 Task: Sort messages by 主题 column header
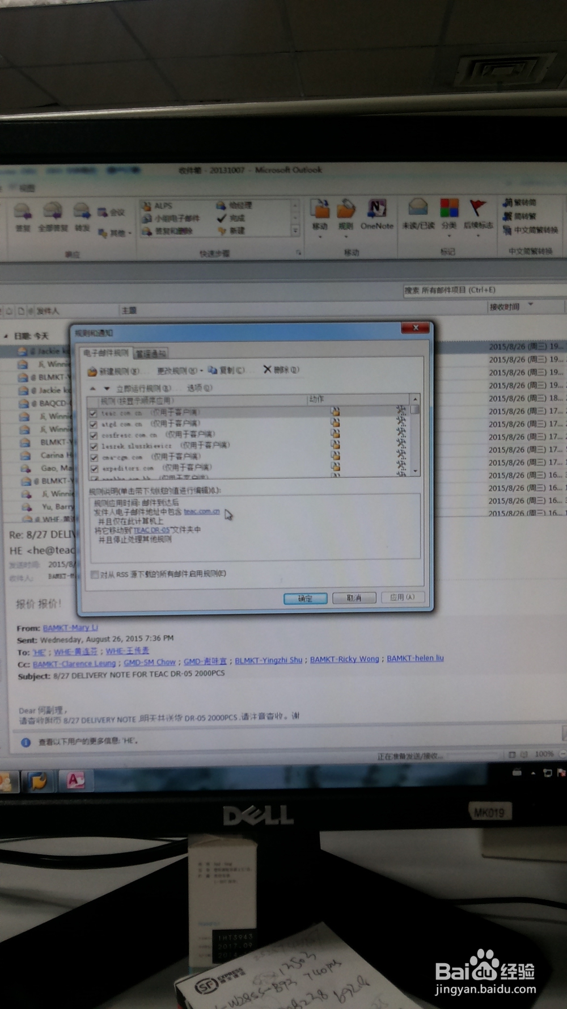[129, 310]
